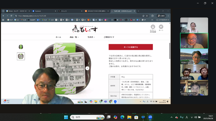Bookmark this page with the star icon
Viewport: 216px width, 121px height.
pyautogui.click(x=147, y=16)
